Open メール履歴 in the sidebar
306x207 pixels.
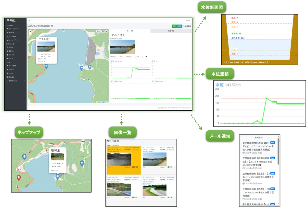click(12, 66)
